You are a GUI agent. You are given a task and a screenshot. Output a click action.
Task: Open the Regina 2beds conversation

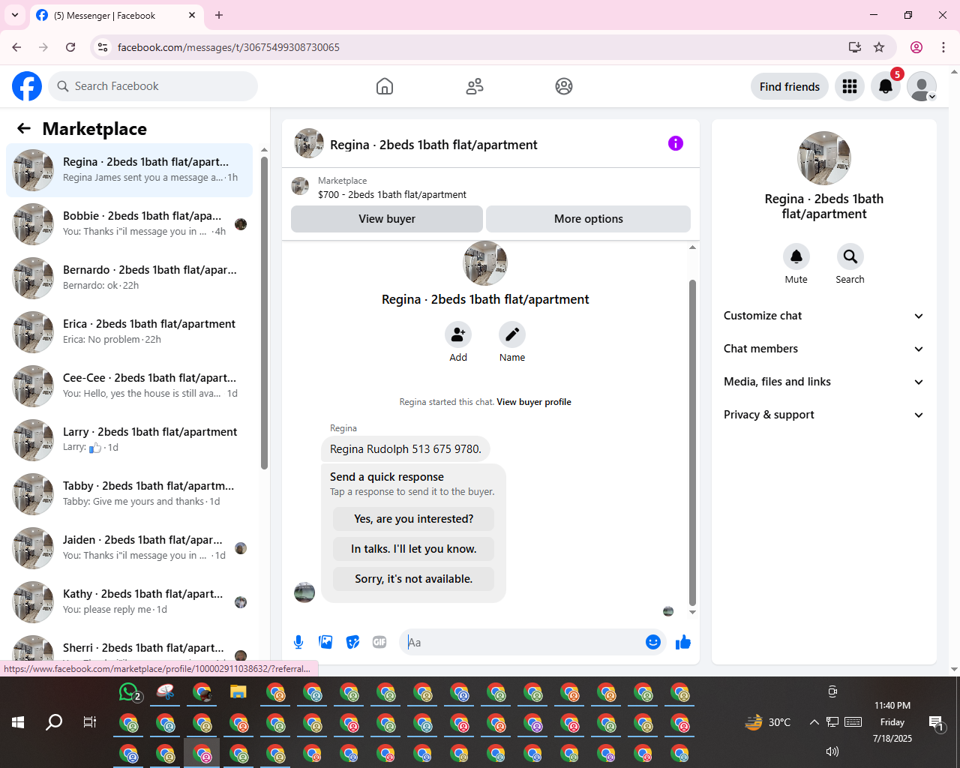click(x=130, y=170)
